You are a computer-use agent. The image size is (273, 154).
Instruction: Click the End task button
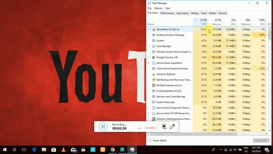(261, 140)
